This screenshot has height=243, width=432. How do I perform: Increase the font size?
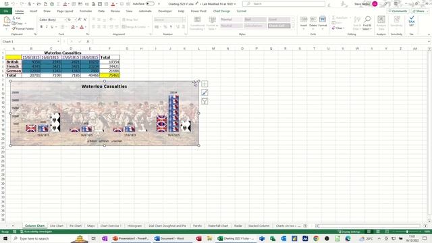click(80, 20)
